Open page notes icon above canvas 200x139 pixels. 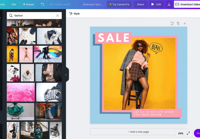(172, 23)
